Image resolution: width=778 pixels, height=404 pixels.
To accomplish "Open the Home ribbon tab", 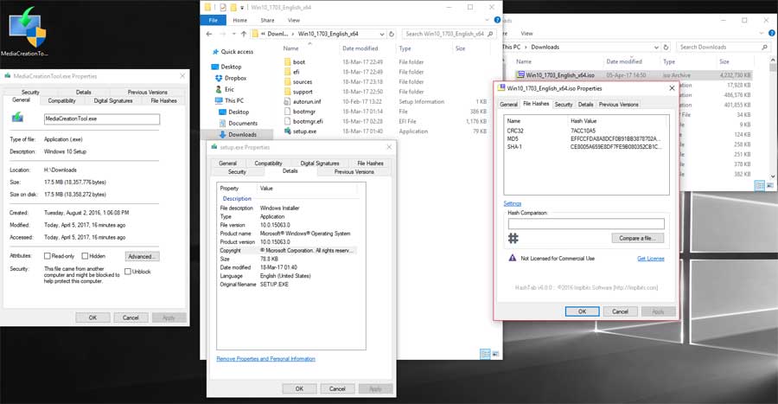I will pyautogui.click(x=240, y=21).
